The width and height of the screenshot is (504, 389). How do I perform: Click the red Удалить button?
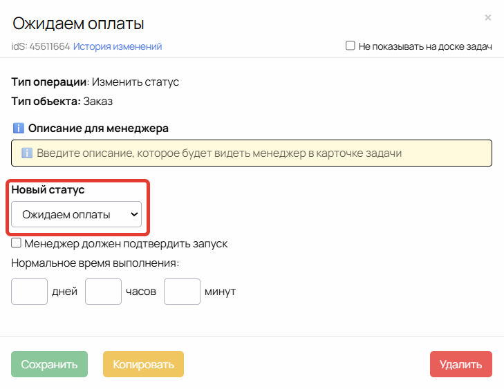461,364
